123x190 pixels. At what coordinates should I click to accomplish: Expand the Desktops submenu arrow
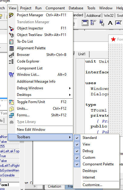tap(70, 95)
